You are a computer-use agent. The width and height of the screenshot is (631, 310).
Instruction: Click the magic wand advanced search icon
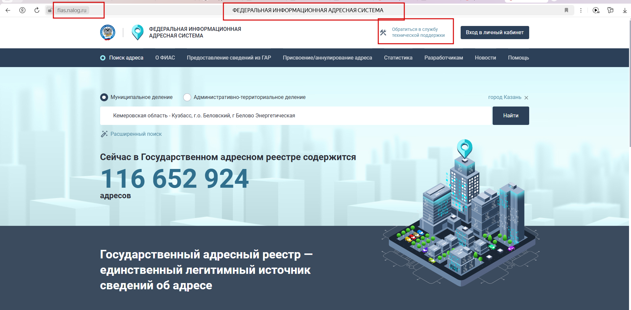(x=104, y=134)
